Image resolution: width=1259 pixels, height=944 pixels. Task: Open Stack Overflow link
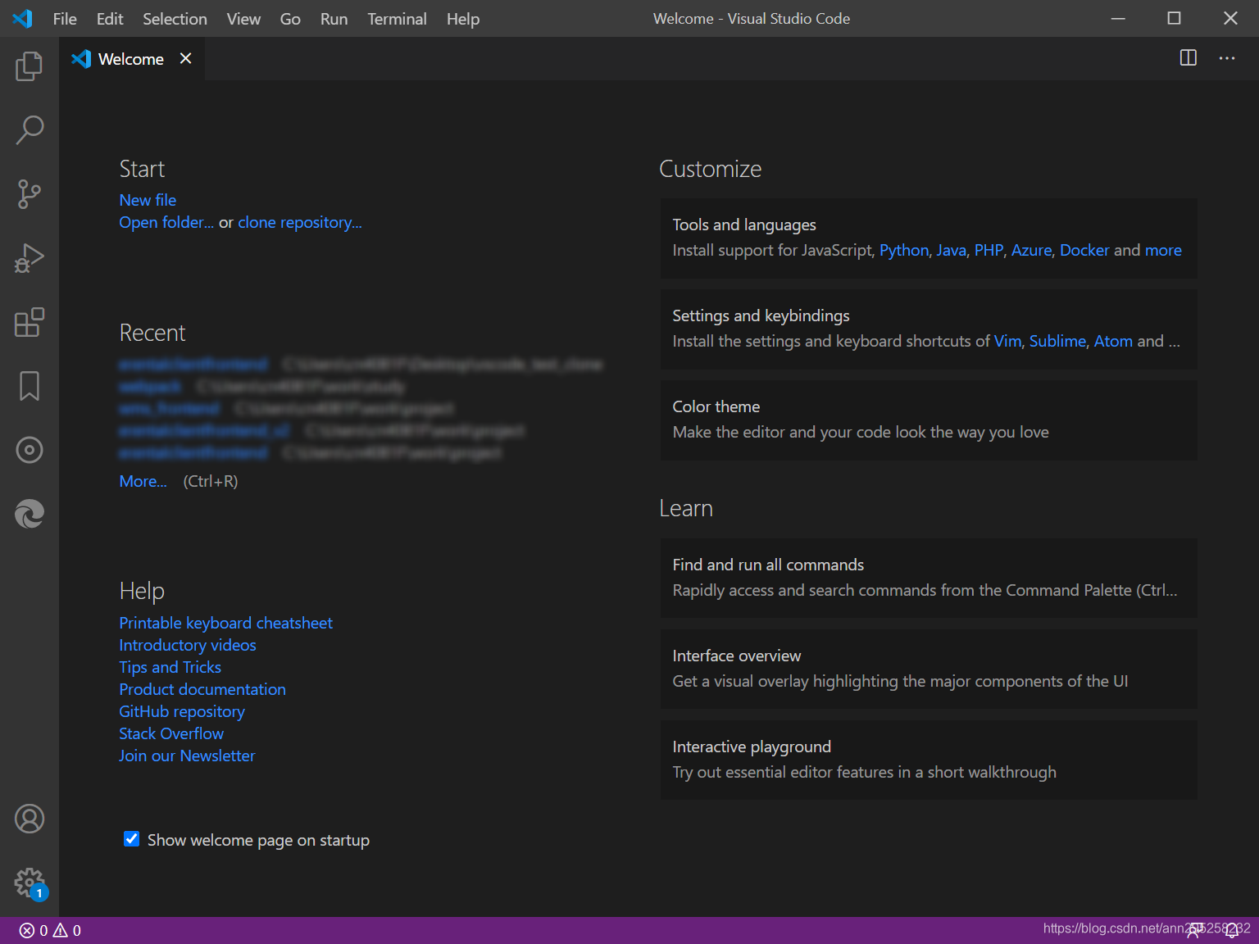(171, 733)
